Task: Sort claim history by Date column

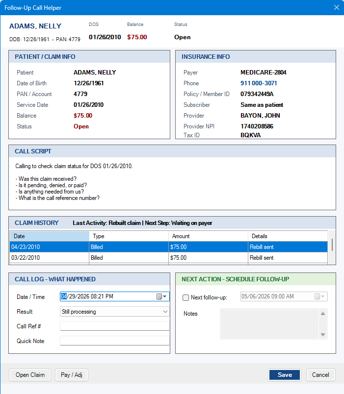Action: pos(49,236)
